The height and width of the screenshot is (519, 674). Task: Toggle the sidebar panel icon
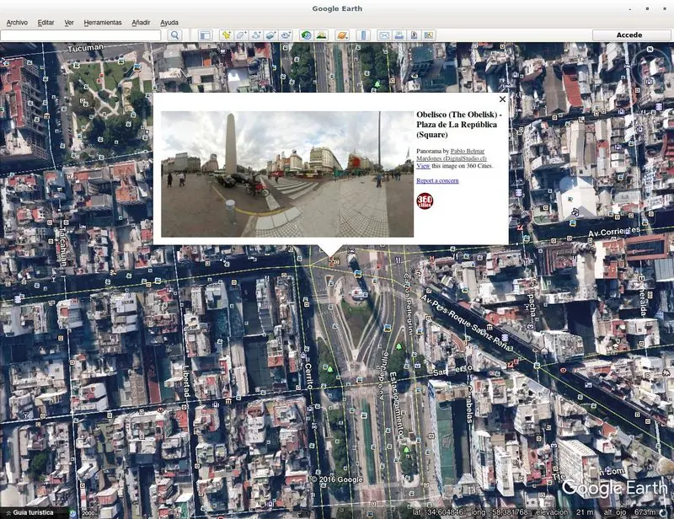(206, 35)
